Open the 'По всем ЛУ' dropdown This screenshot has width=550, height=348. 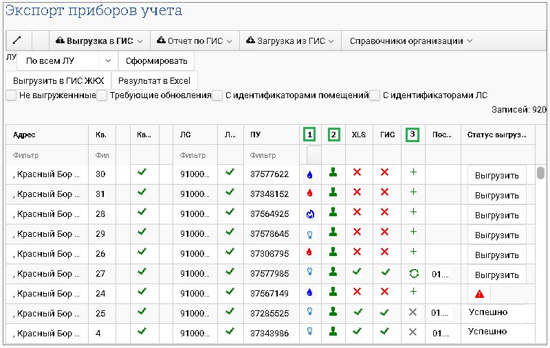(67, 61)
